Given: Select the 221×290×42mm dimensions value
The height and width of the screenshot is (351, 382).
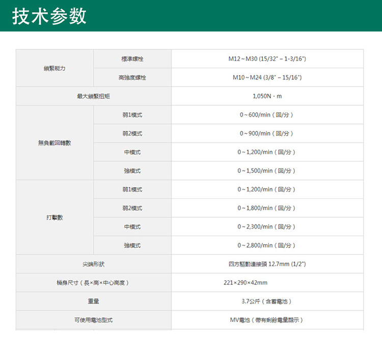Looking at the screenshot, I should coord(245,282).
